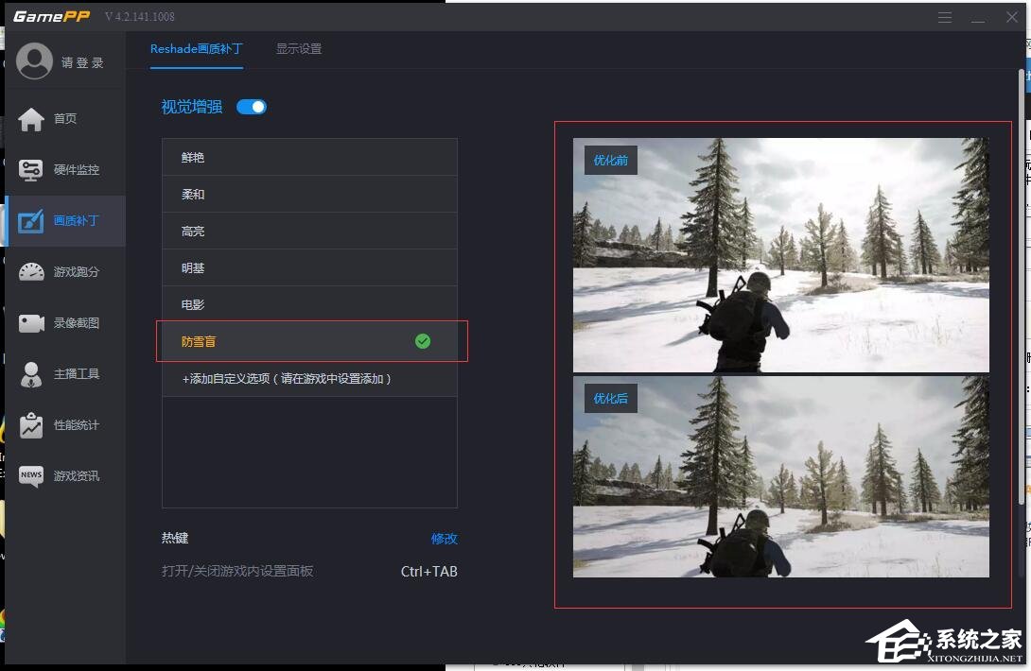Open the 请登录 login link
Viewport: 1031px width, 671px height.
click(x=82, y=63)
